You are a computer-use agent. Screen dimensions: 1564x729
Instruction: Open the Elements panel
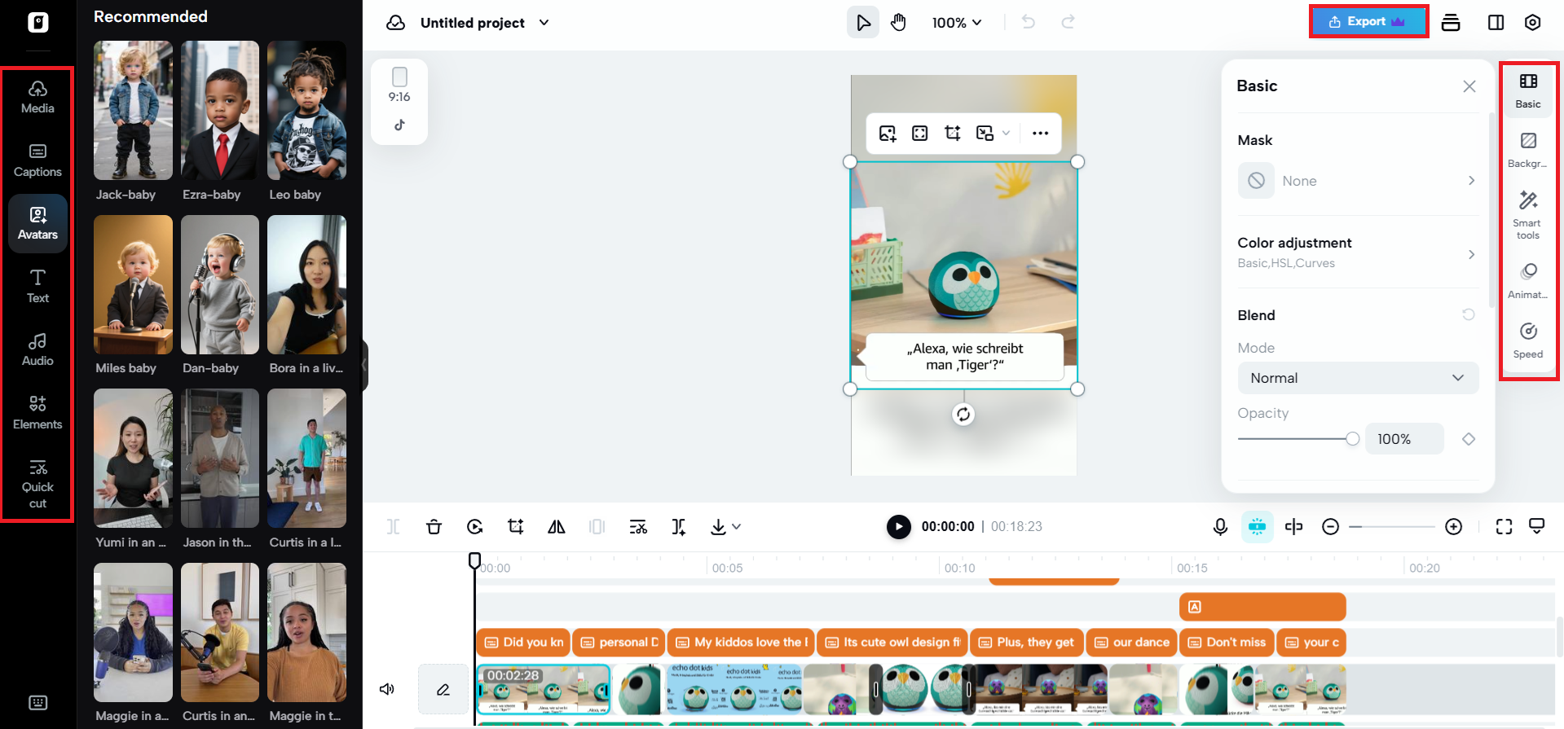[37, 413]
